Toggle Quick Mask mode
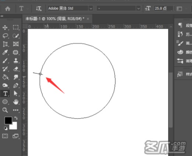The width and height of the screenshot is (192, 156). tap(5, 136)
